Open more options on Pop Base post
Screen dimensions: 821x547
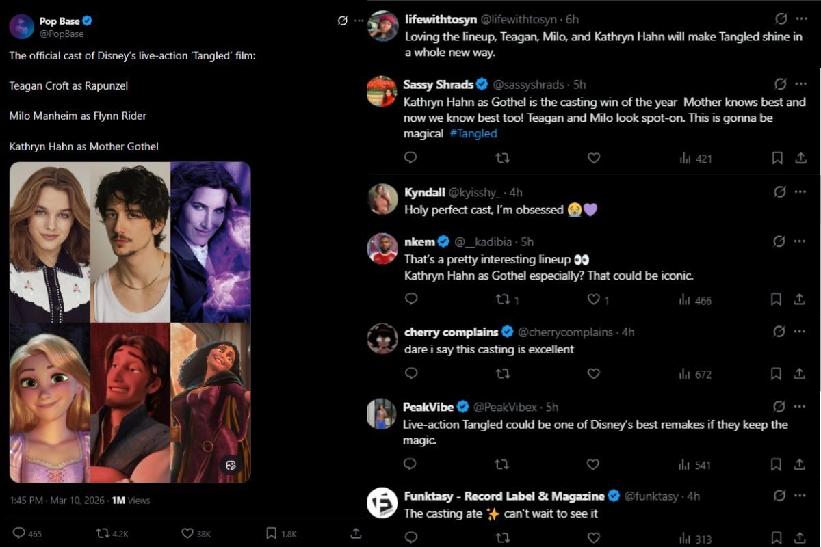359,21
